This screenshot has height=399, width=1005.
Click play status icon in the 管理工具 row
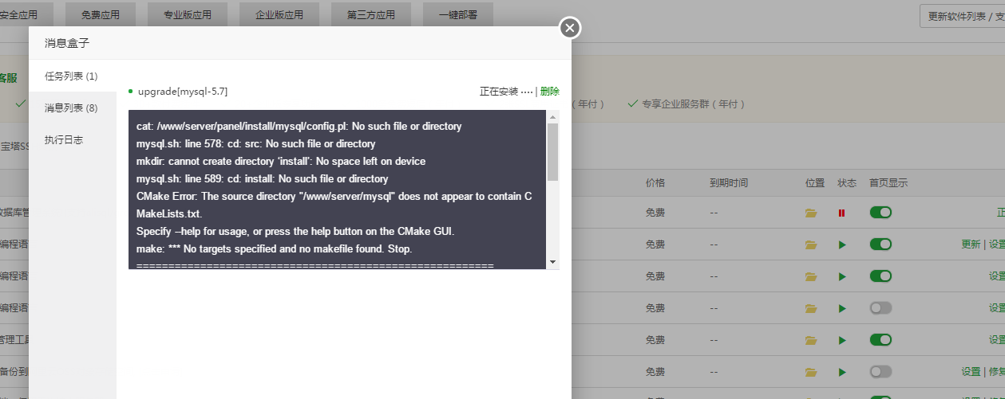841,340
